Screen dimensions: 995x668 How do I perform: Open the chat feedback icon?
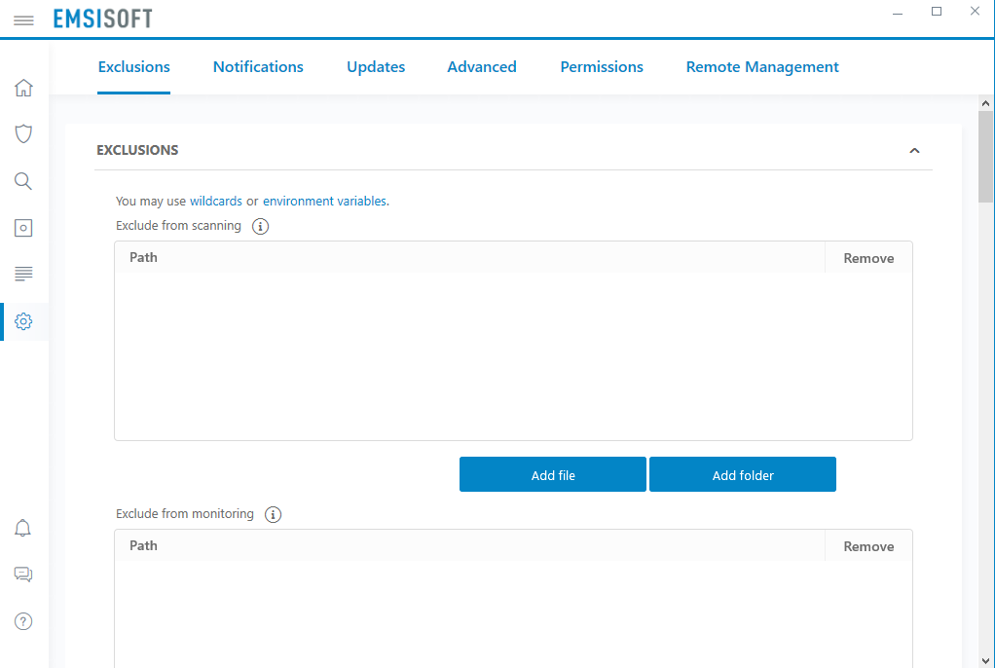(23, 575)
